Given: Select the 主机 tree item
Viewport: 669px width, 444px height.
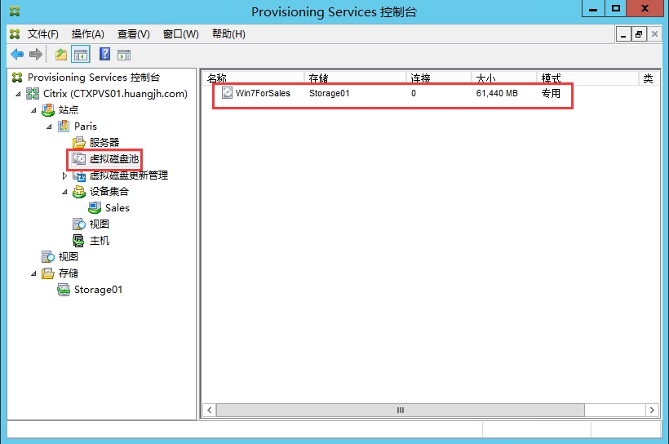Looking at the screenshot, I should coord(99,240).
